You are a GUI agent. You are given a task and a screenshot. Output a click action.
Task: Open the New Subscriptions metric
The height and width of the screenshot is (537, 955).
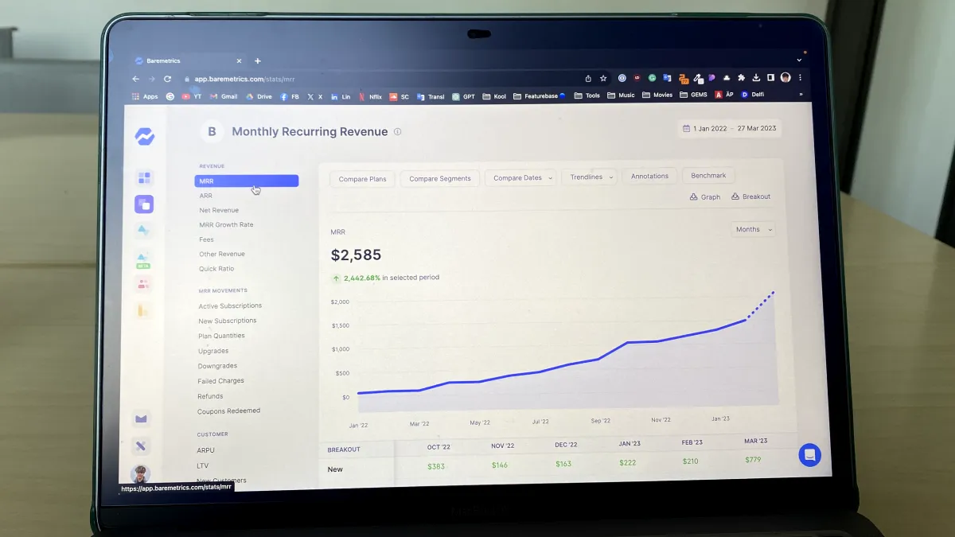tap(228, 321)
